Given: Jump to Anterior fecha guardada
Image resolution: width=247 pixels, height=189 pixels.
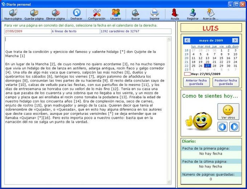Looking at the screenshot, I should [x=196, y=82].
